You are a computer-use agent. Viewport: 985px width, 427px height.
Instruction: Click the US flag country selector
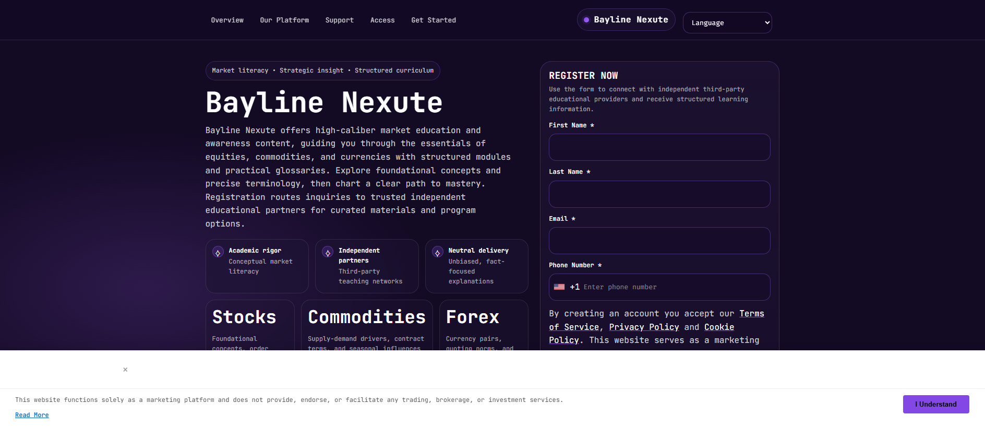pos(559,287)
